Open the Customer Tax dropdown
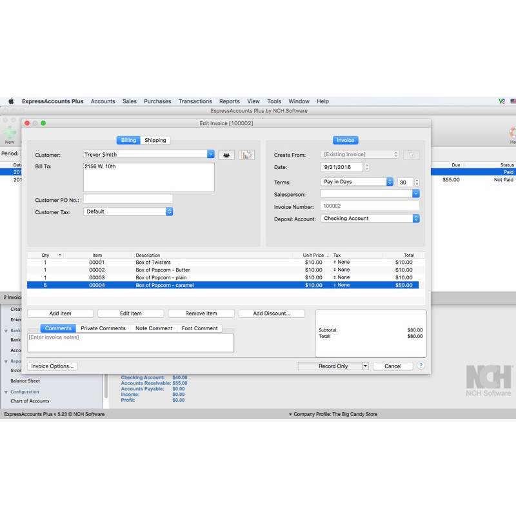This screenshot has height=516, width=516. click(x=169, y=212)
